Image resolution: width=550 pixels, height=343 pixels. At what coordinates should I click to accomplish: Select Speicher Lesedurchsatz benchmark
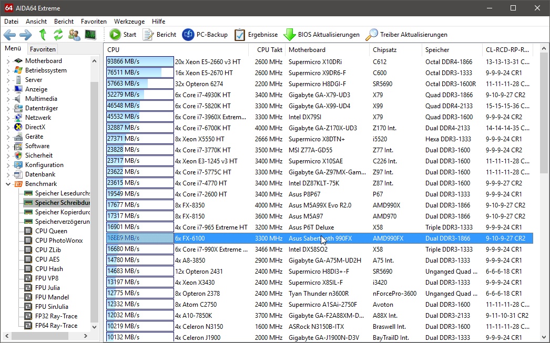pyautogui.click(x=63, y=193)
